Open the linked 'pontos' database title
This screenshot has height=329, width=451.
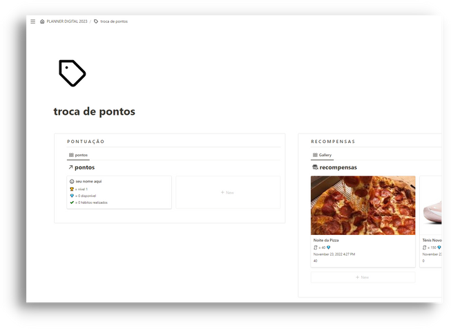pos(84,167)
